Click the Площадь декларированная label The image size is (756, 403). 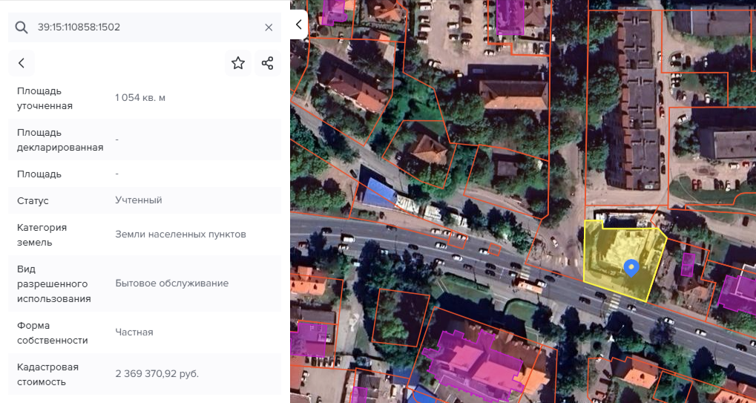(60, 140)
